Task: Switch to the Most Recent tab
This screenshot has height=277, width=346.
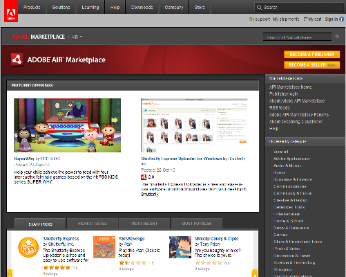Action: [144, 224]
